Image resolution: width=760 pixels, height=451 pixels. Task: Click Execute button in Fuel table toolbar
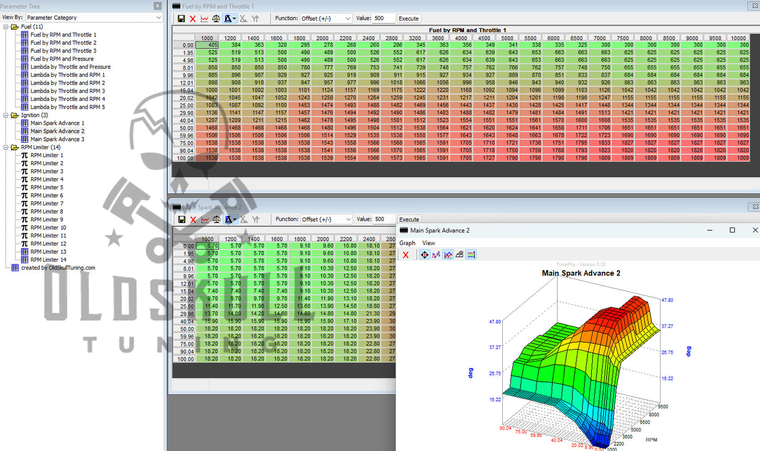point(409,18)
